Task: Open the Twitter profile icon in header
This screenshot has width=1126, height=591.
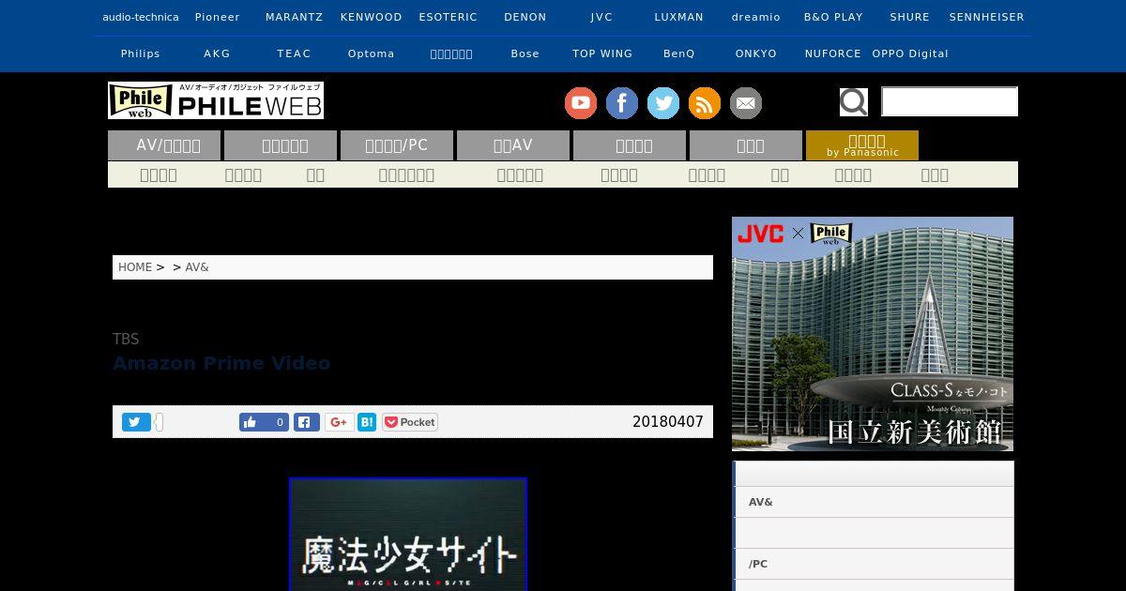Action: click(663, 103)
